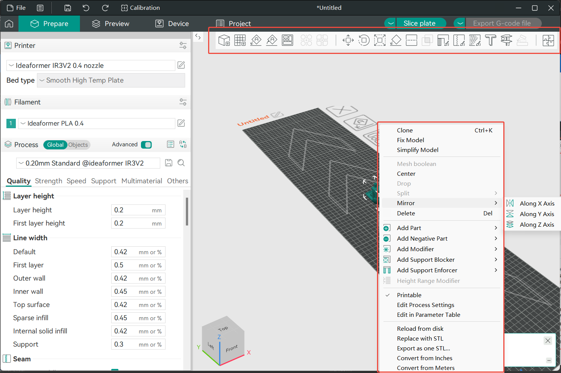Select the Text shape tool
This screenshot has width=561, height=373.
[490, 40]
